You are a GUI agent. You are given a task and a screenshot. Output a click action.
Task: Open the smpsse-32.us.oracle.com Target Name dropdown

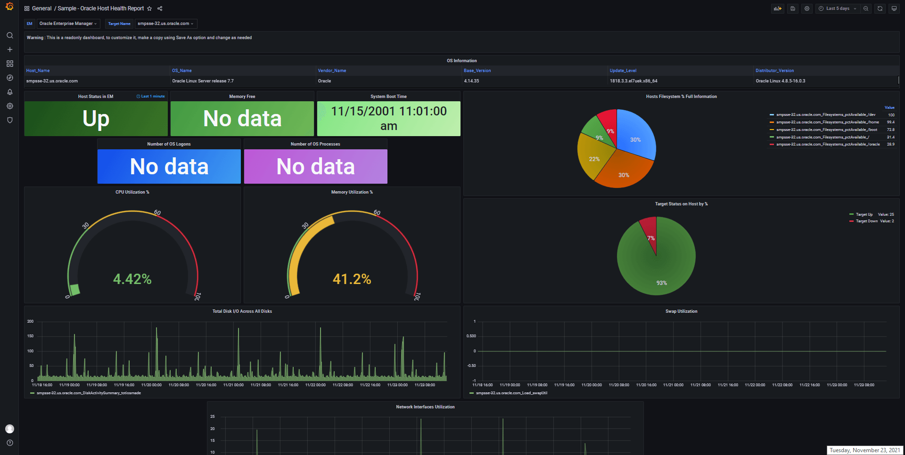point(166,24)
